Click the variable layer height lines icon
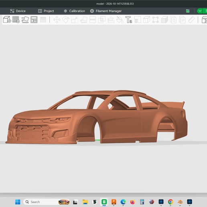 point(43,20)
